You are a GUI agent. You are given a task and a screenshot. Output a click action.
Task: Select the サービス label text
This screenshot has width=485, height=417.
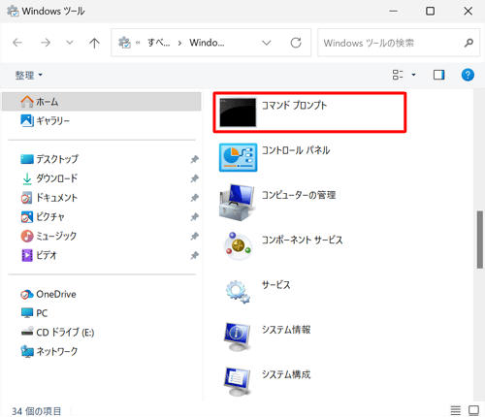(x=276, y=285)
